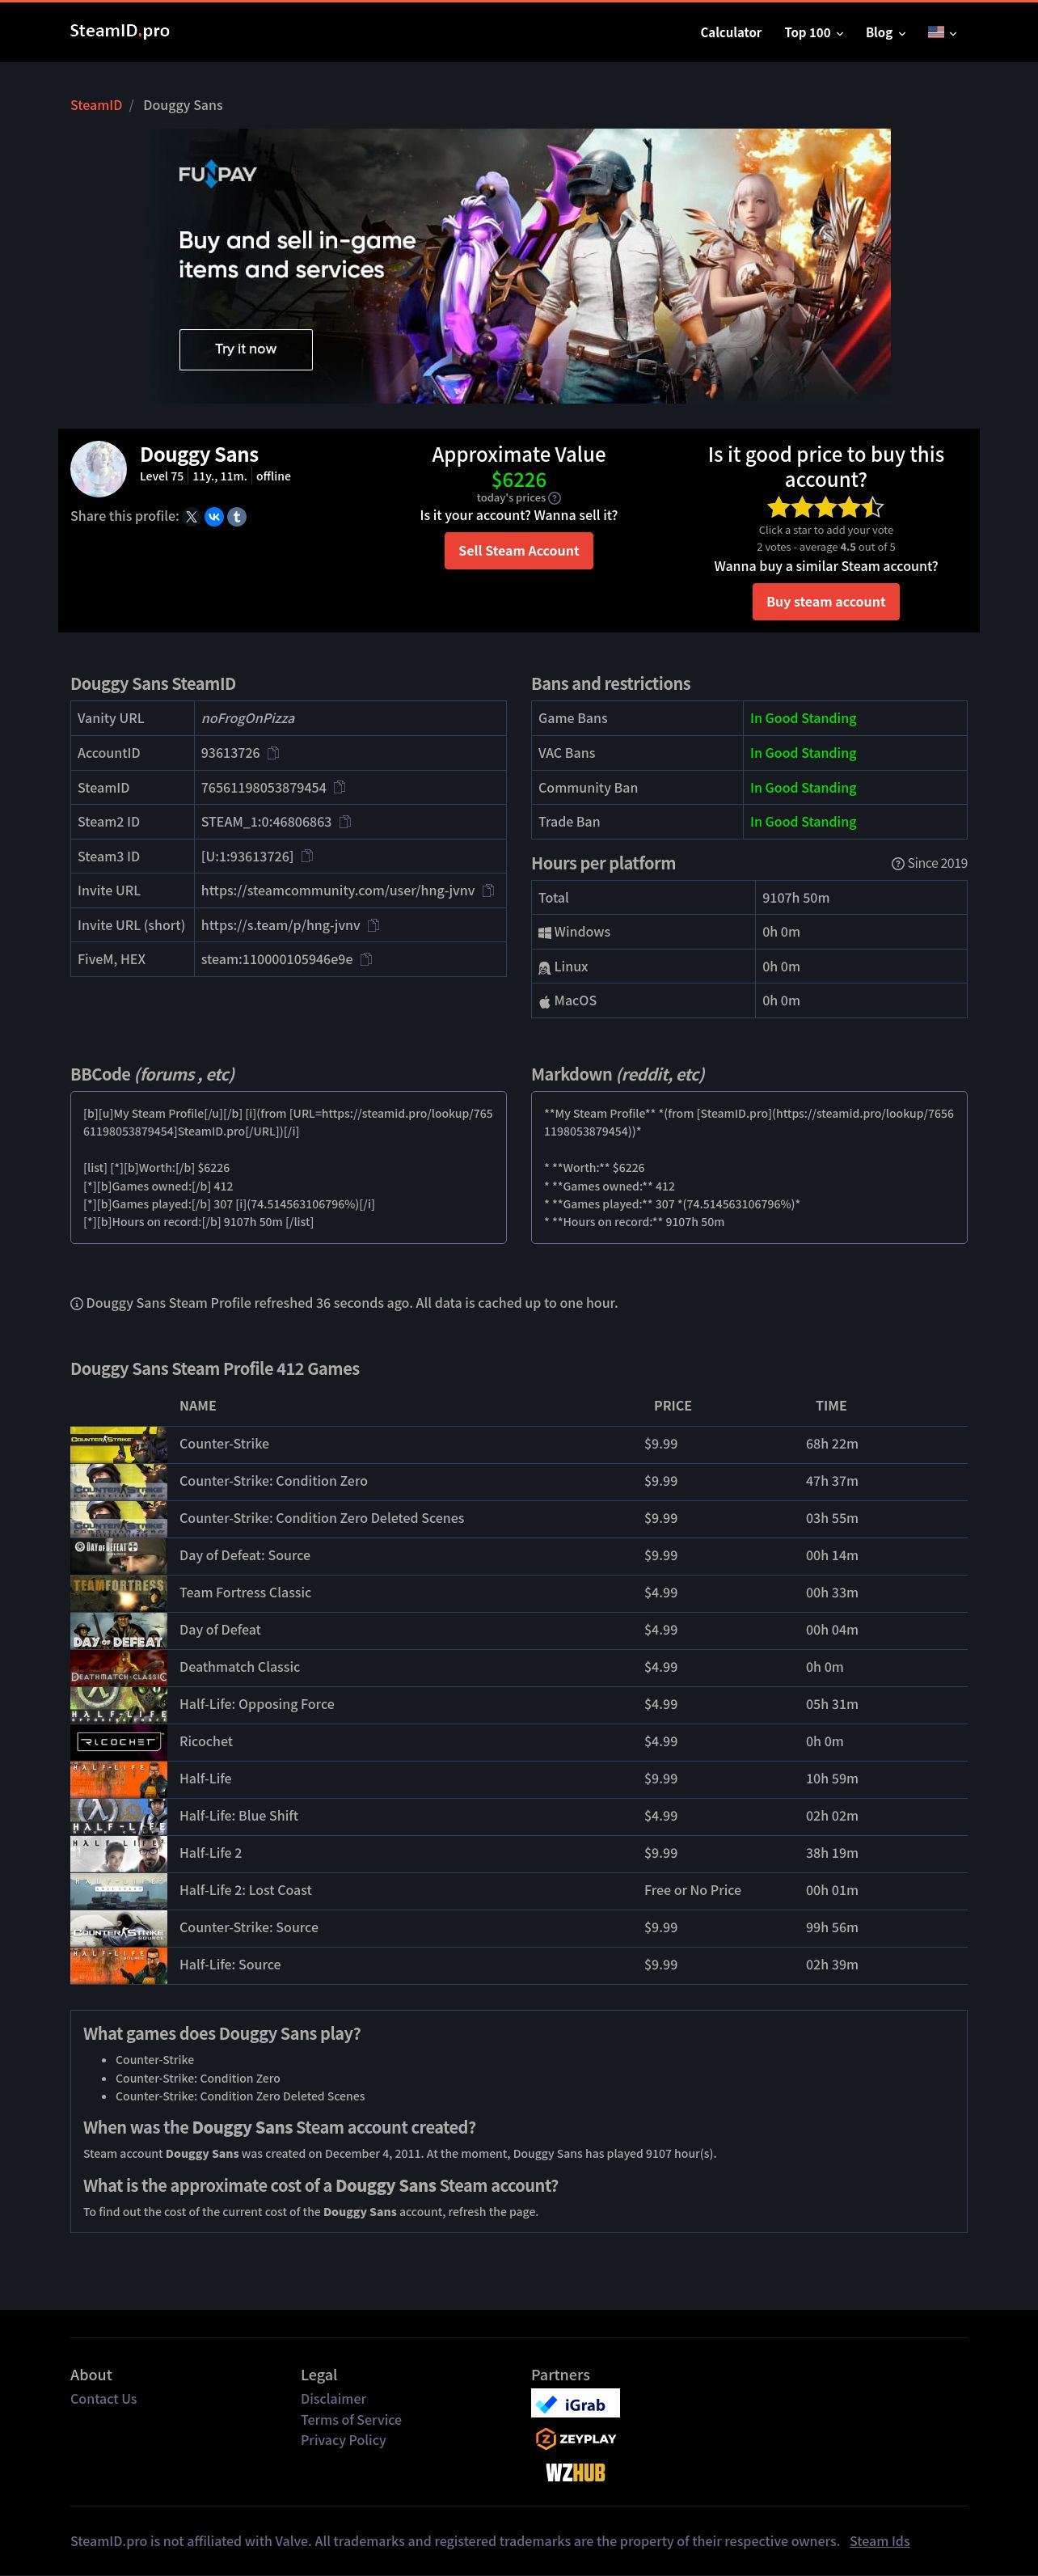This screenshot has height=2576, width=1038.
Task: Copy the Steam3 ID value
Action: [307, 856]
